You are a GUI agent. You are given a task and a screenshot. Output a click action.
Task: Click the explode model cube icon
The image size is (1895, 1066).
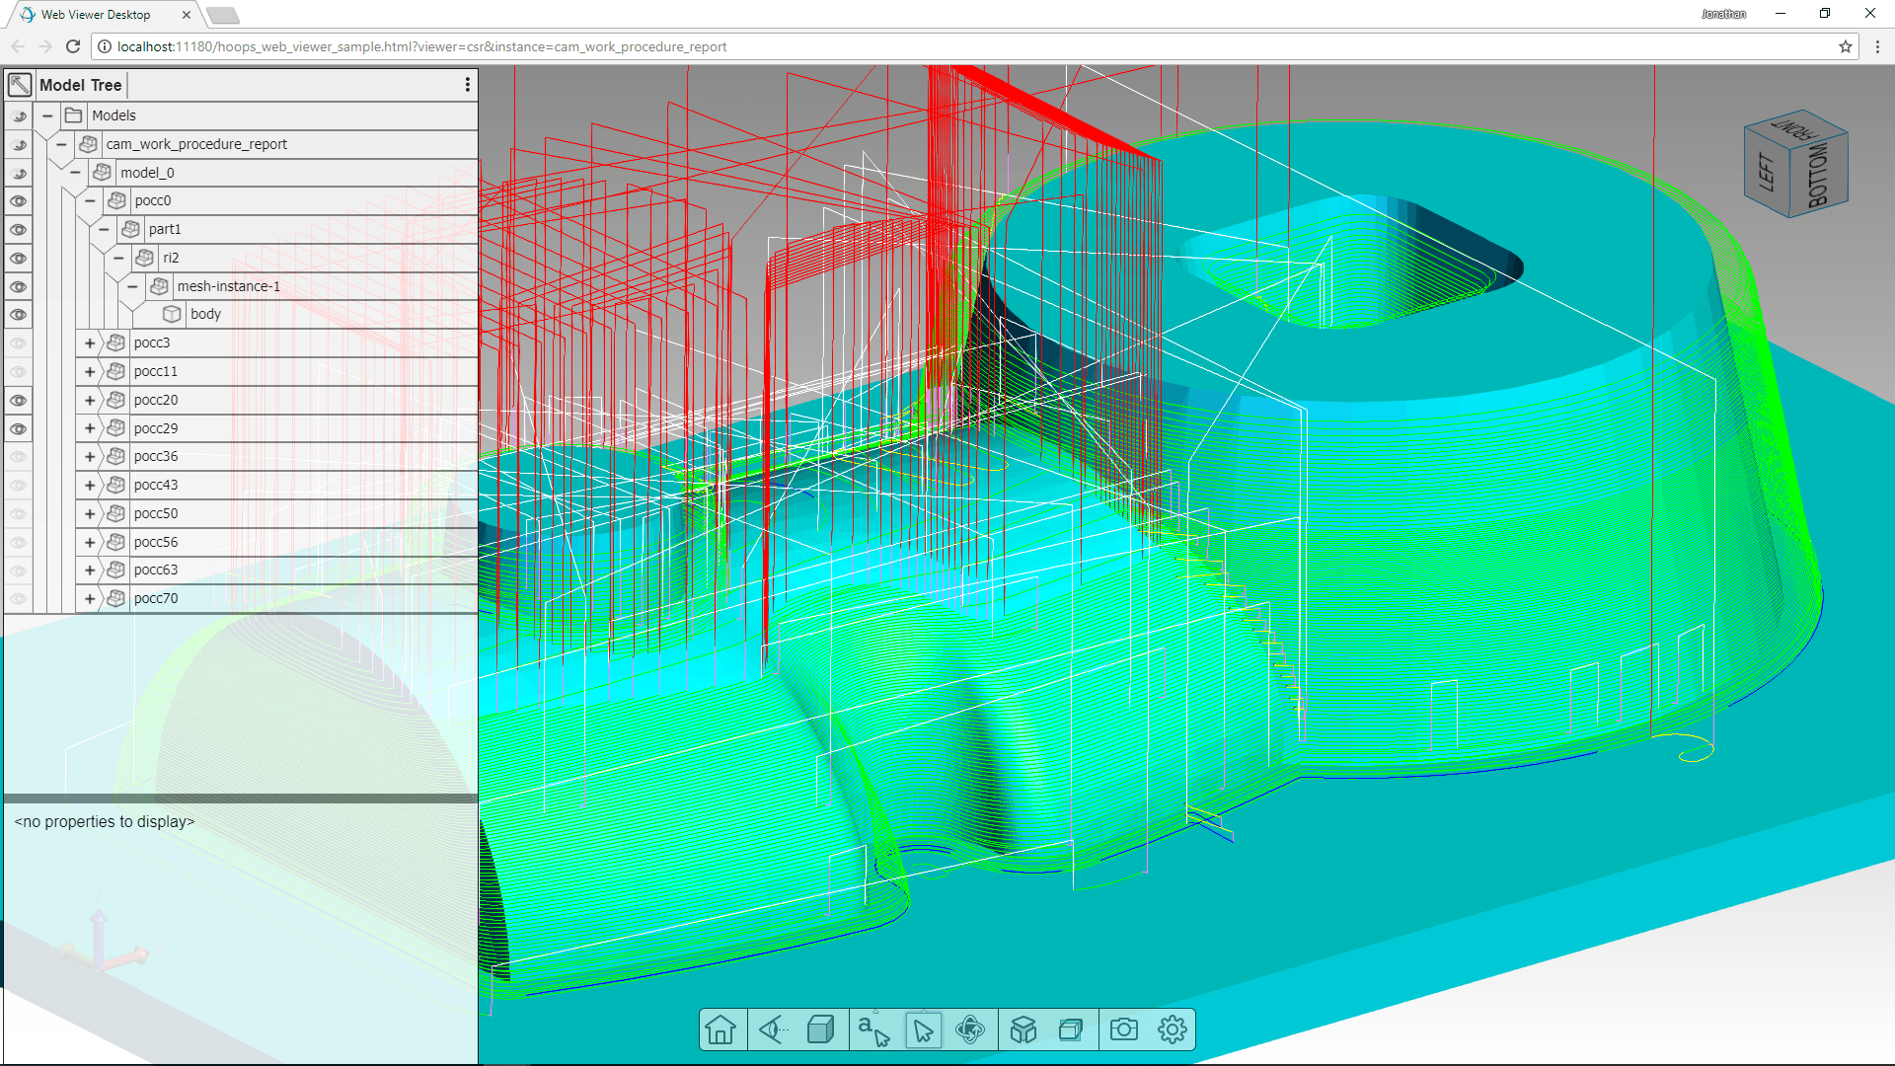[1023, 1029]
